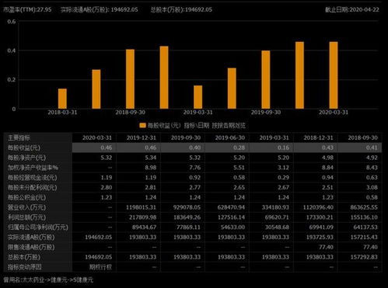The width and height of the screenshot is (388, 288).
Task: Click the 89434.67 净利润 cell
Action: point(144,227)
